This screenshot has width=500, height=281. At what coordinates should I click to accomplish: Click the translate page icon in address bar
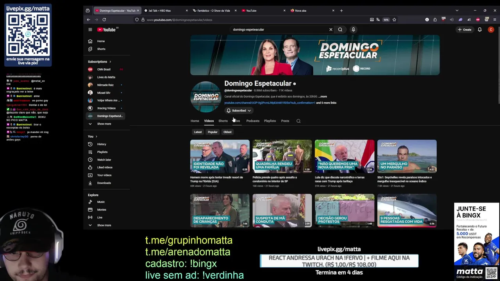tap(378, 20)
